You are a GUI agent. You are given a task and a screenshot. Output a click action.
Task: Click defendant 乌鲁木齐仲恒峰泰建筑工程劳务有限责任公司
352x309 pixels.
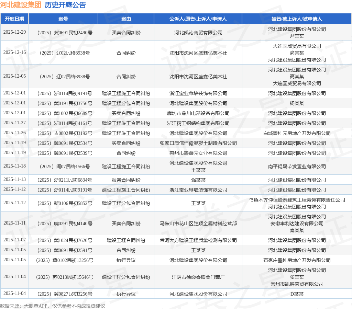297,200
